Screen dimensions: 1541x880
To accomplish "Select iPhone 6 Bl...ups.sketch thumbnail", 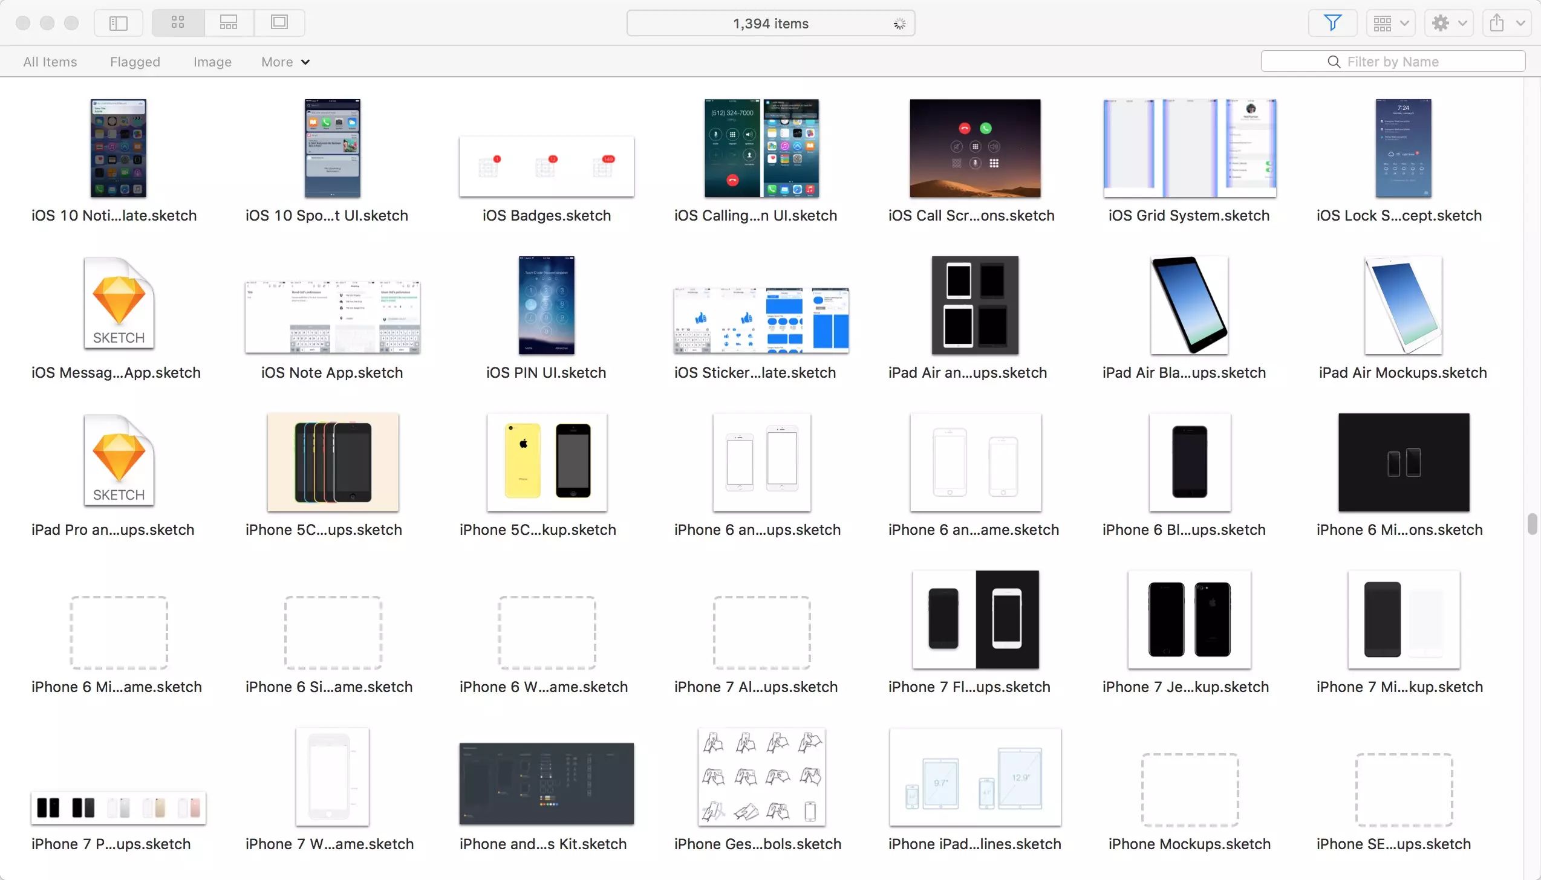I will click(x=1190, y=462).
